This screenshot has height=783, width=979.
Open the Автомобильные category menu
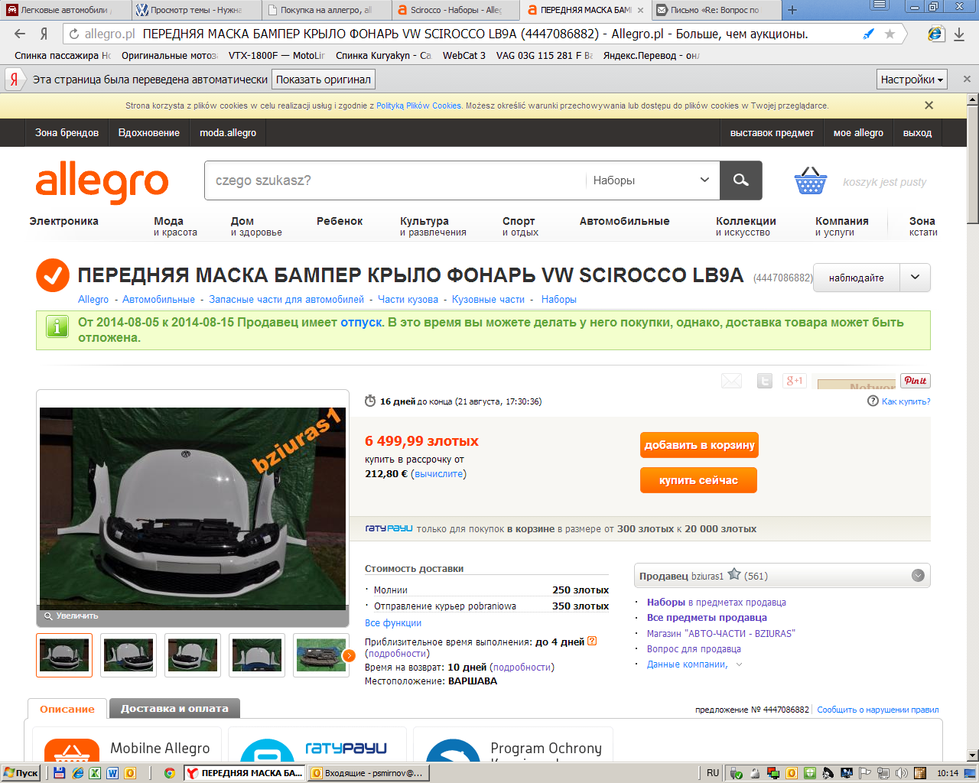point(624,221)
